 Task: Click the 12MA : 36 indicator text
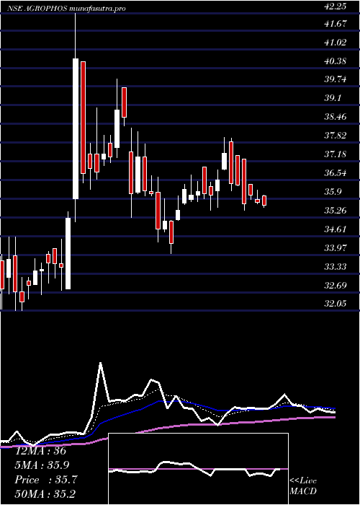[x=41, y=451]
